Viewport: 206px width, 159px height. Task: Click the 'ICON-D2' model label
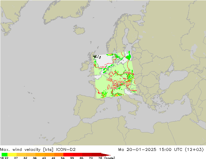coord(66,150)
